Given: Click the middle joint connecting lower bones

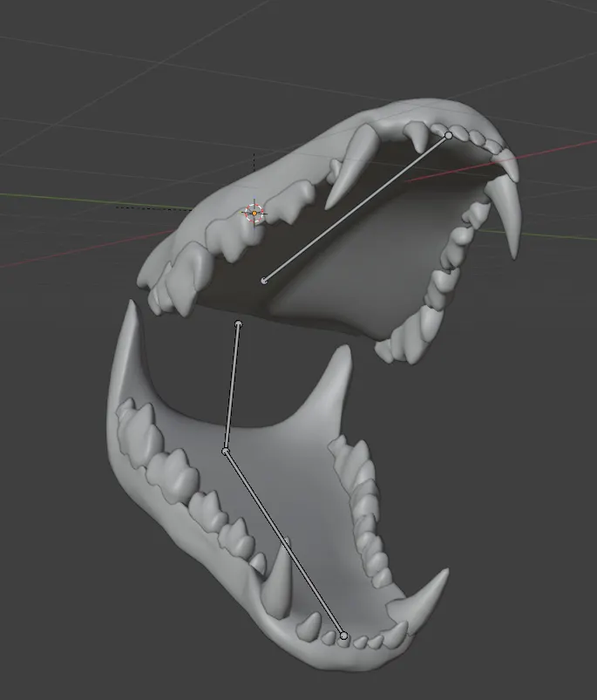Looking at the screenshot, I should 226,451.
